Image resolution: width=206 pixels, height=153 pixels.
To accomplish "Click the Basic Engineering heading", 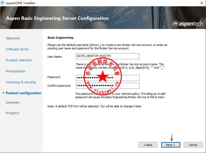I will click(x=60, y=38).
